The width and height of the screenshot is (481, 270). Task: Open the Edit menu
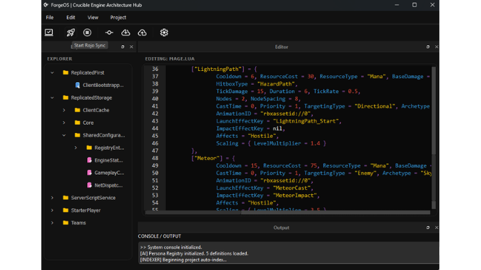70,17
